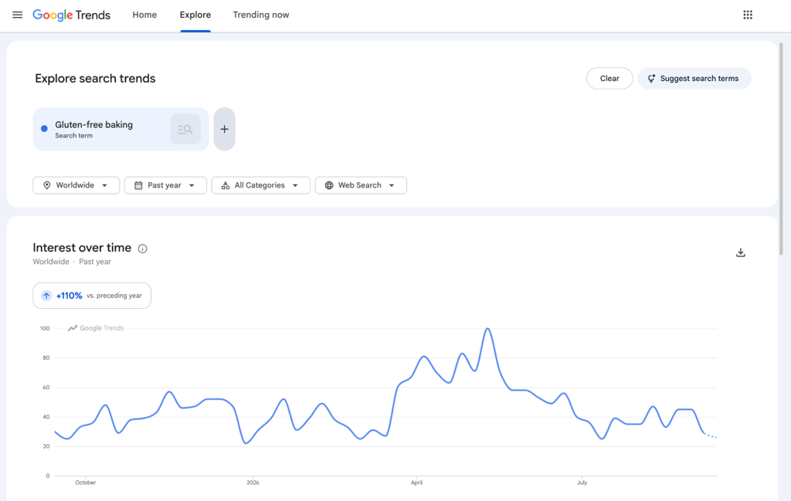Open the Trending now tab
Screen dimensions: 791x501
(x=261, y=15)
